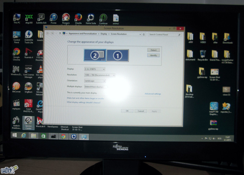Open the This PC desktop icon
This screenshot has height=175, width=244.
coord(17,19)
